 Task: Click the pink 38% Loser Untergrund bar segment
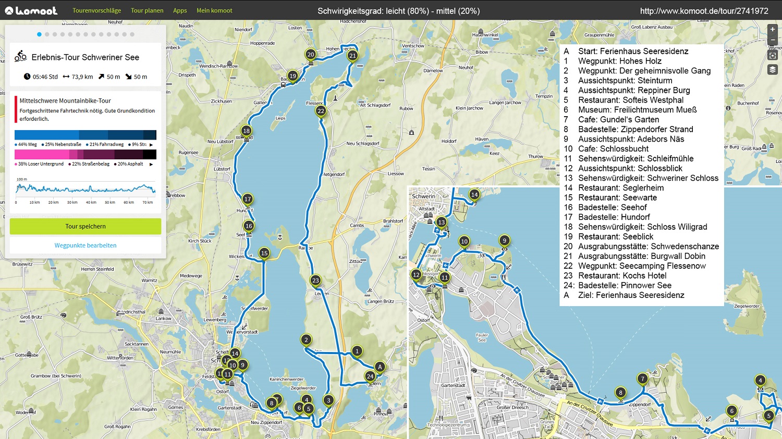[42, 154]
